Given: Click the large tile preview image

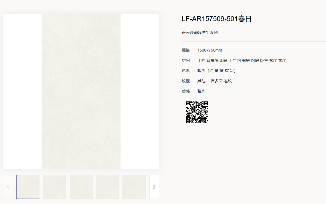Looking at the screenshot, I should click(81, 91).
